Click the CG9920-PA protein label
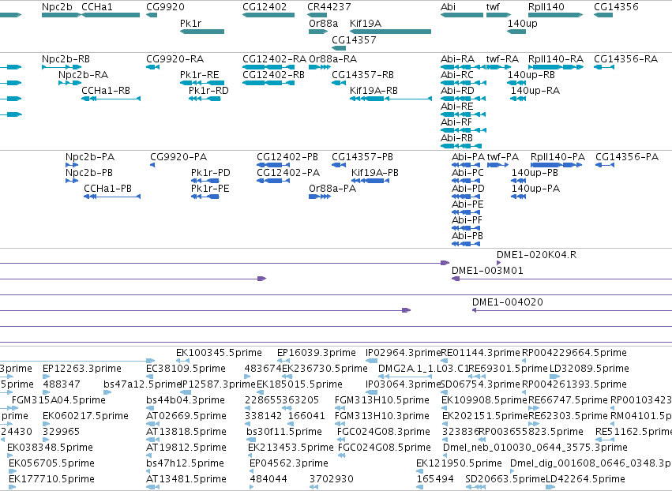This screenshot has width=672, height=491. pos(178,157)
